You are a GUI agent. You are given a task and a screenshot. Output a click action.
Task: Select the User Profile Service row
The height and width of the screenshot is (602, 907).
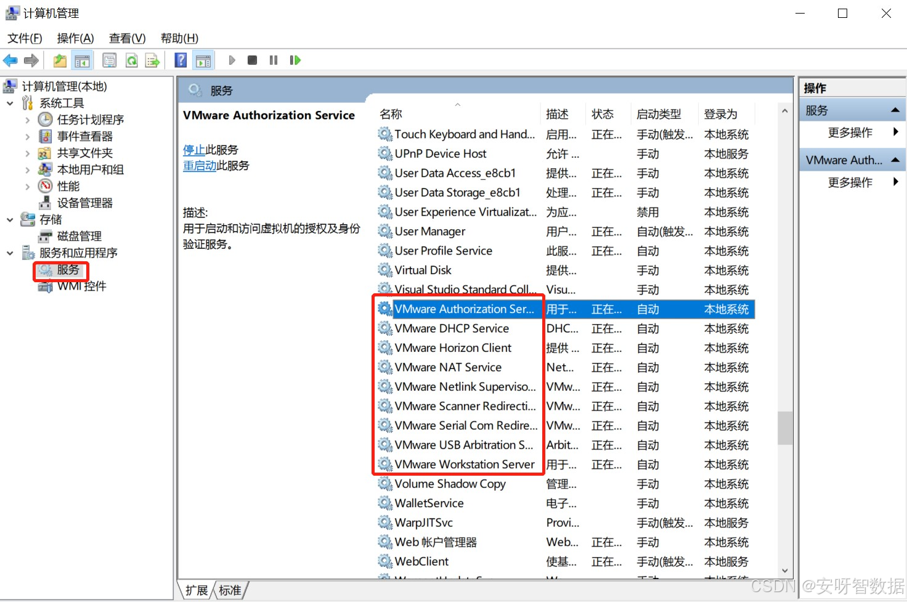(566, 251)
